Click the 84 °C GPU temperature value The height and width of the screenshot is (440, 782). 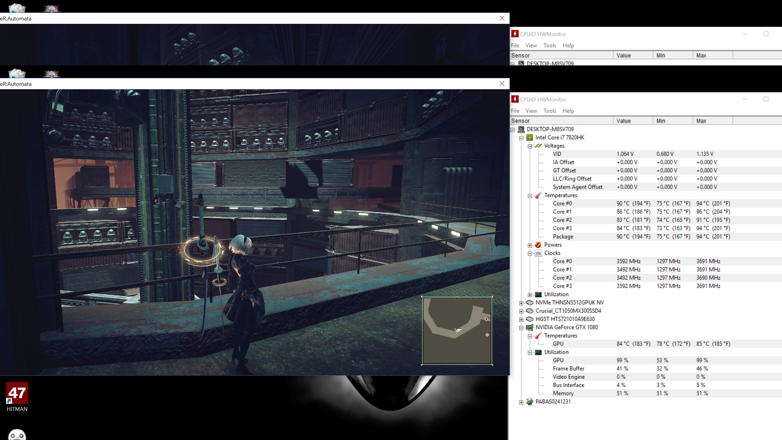(x=634, y=344)
